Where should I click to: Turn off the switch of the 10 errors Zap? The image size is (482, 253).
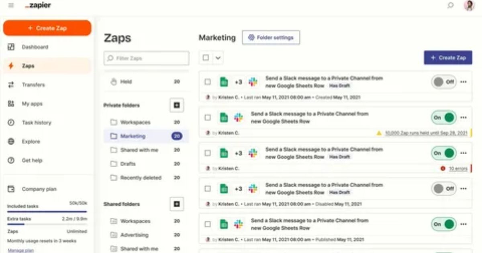click(443, 153)
